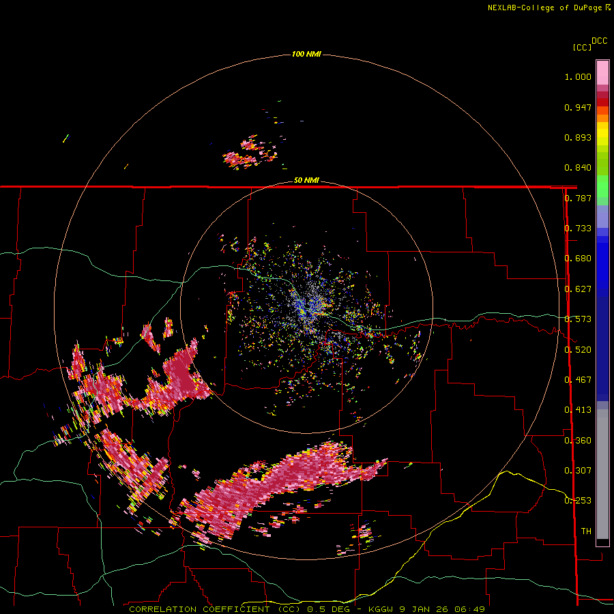Click the DCC label above the color scale
Screen dimensions: 614x614
(x=599, y=41)
